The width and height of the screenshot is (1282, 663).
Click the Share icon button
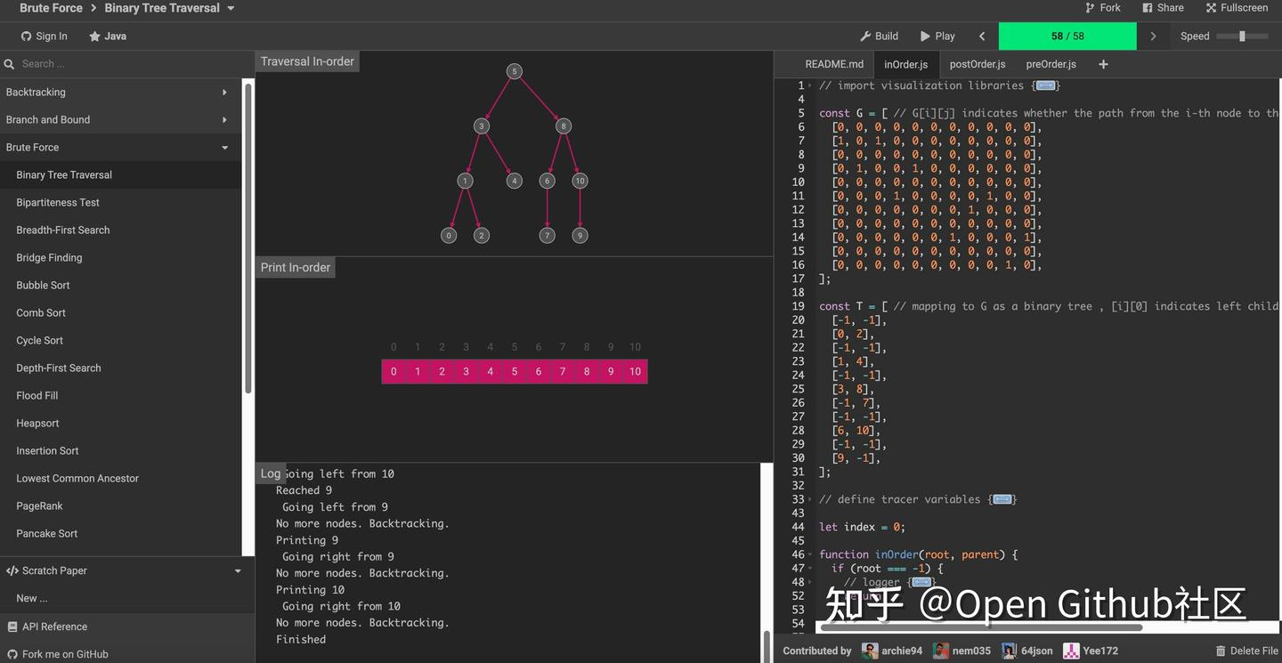point(1148,8)
